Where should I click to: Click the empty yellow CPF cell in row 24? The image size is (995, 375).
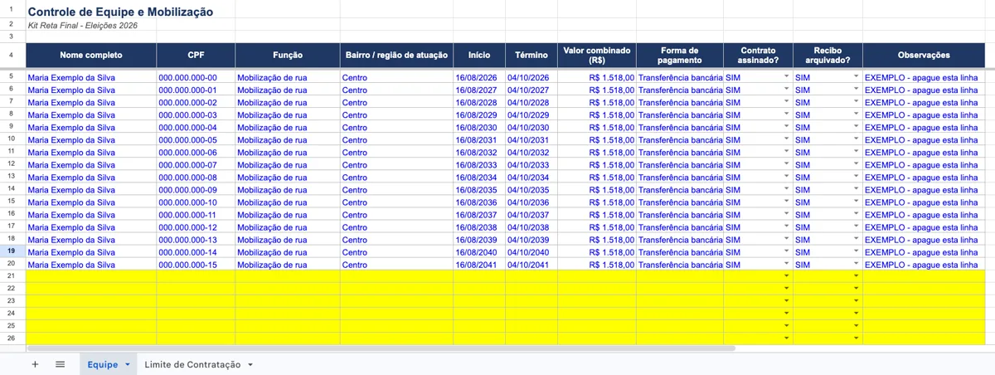[197, 313]
